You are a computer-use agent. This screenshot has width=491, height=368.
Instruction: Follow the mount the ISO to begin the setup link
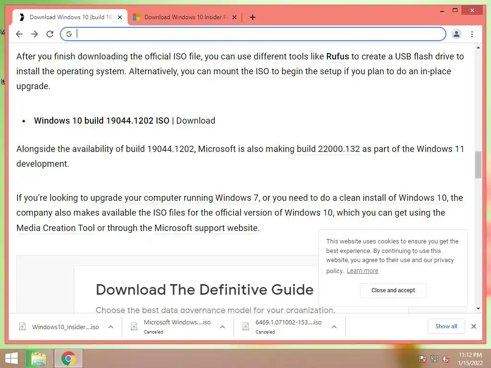[278, 71]
